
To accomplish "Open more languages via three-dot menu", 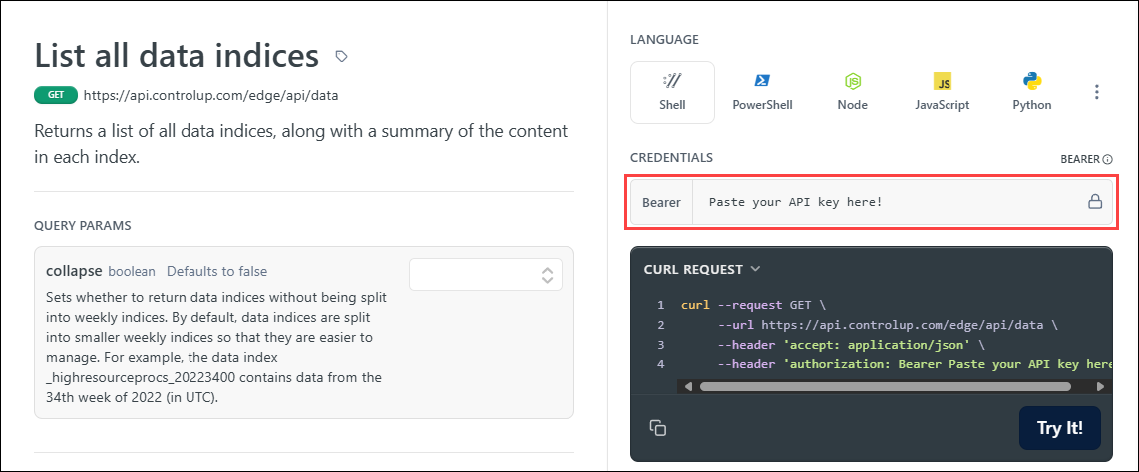I will 1097,92.
